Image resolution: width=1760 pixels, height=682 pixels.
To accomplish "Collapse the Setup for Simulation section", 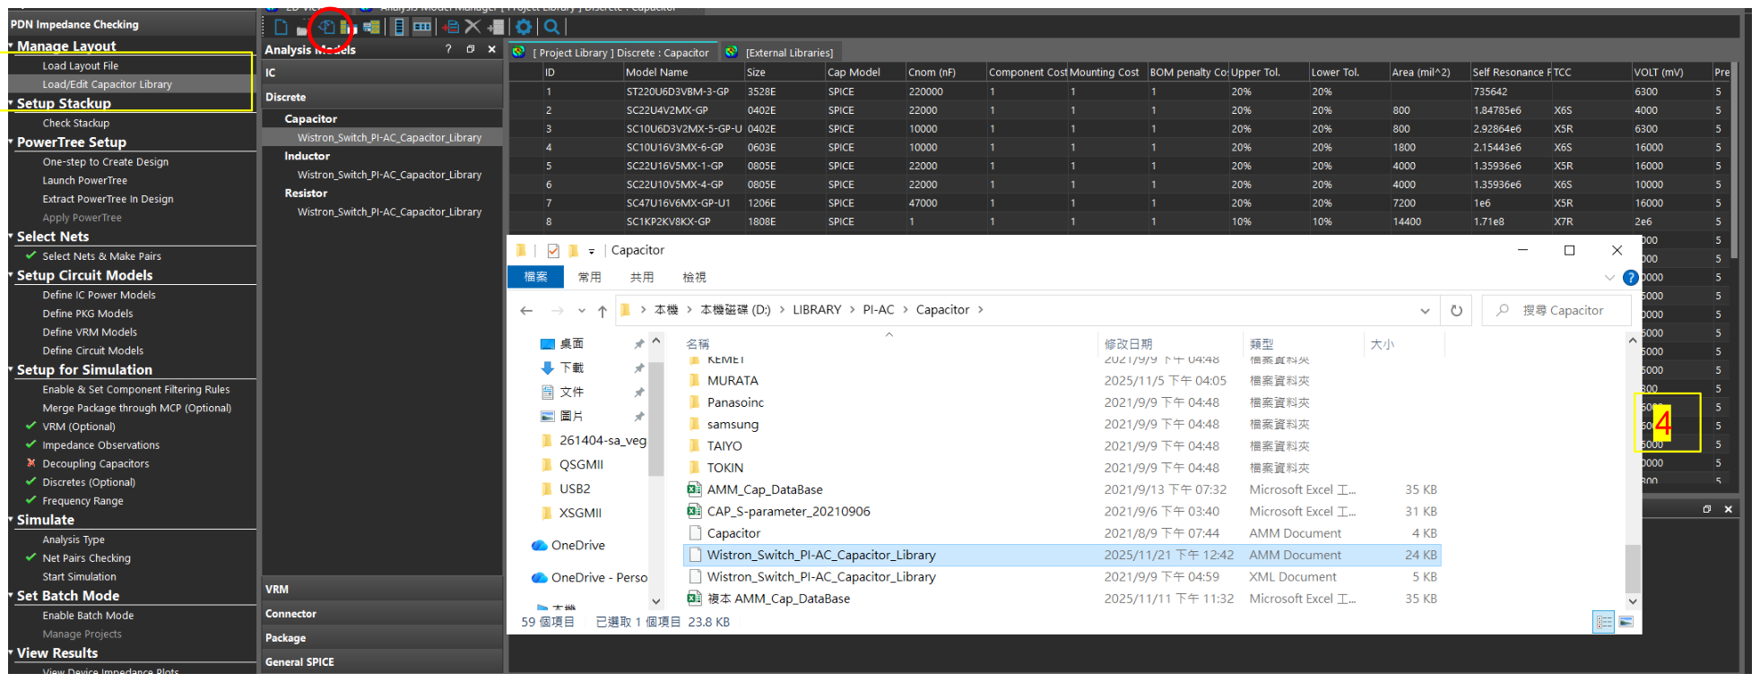I will click(12, 369).
